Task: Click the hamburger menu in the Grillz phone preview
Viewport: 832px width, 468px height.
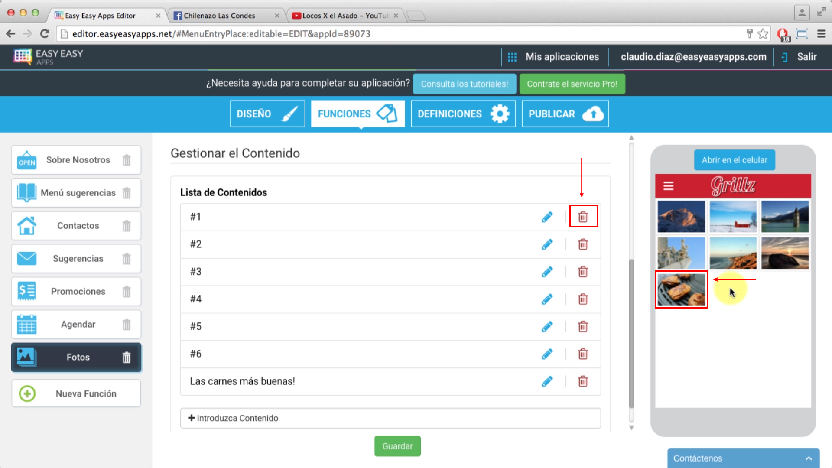Action: coord(668,186)
